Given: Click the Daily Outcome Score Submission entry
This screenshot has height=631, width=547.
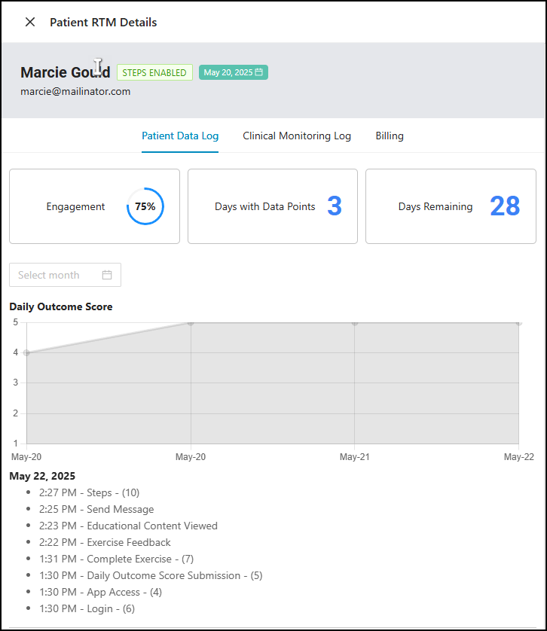Looking at the screenshot, I should (x=151, y=575).
